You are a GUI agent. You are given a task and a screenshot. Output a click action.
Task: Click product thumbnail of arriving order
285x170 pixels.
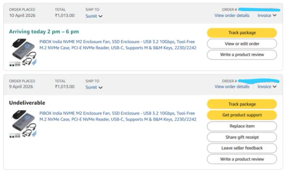23,52
